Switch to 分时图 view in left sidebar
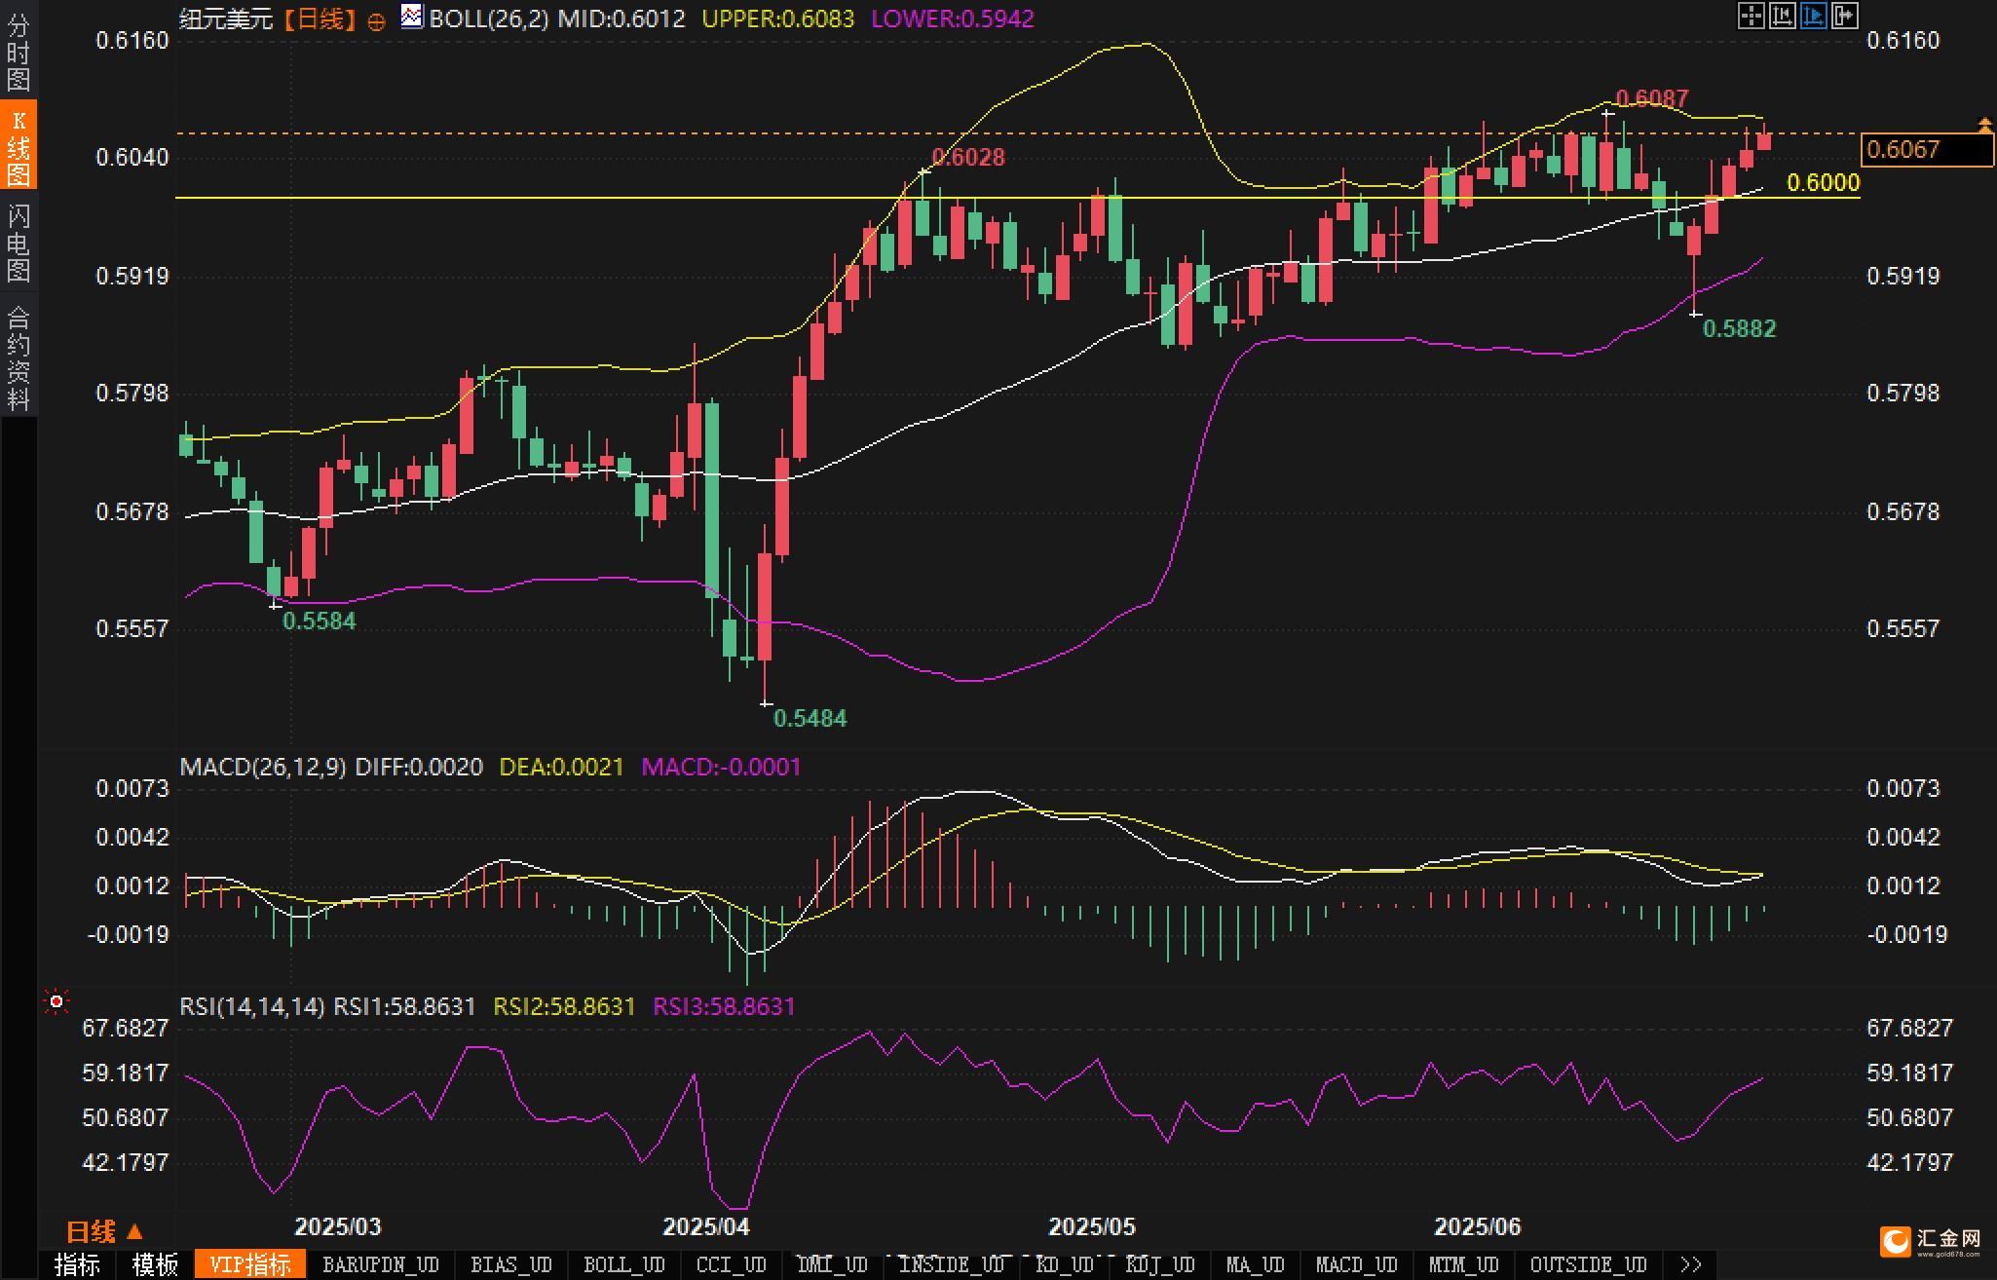This screenshot has width=1997, height=1280. pyautogui.click(x=19, y=52)
